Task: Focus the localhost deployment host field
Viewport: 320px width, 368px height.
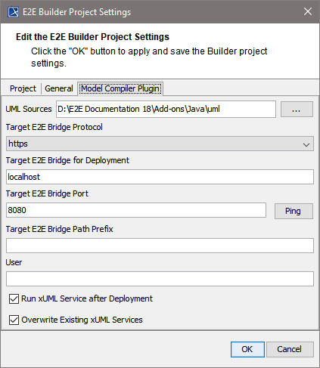Action: coord(160,177)
